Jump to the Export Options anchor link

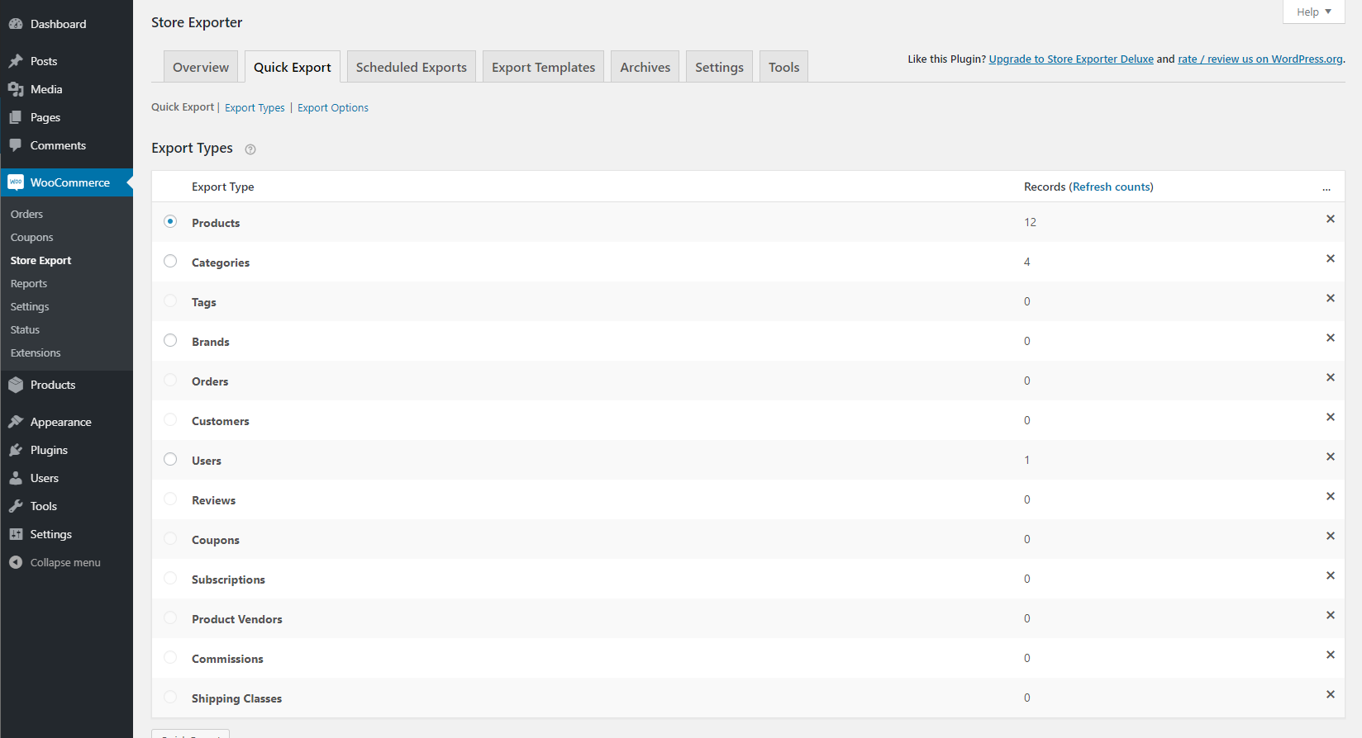333,107
